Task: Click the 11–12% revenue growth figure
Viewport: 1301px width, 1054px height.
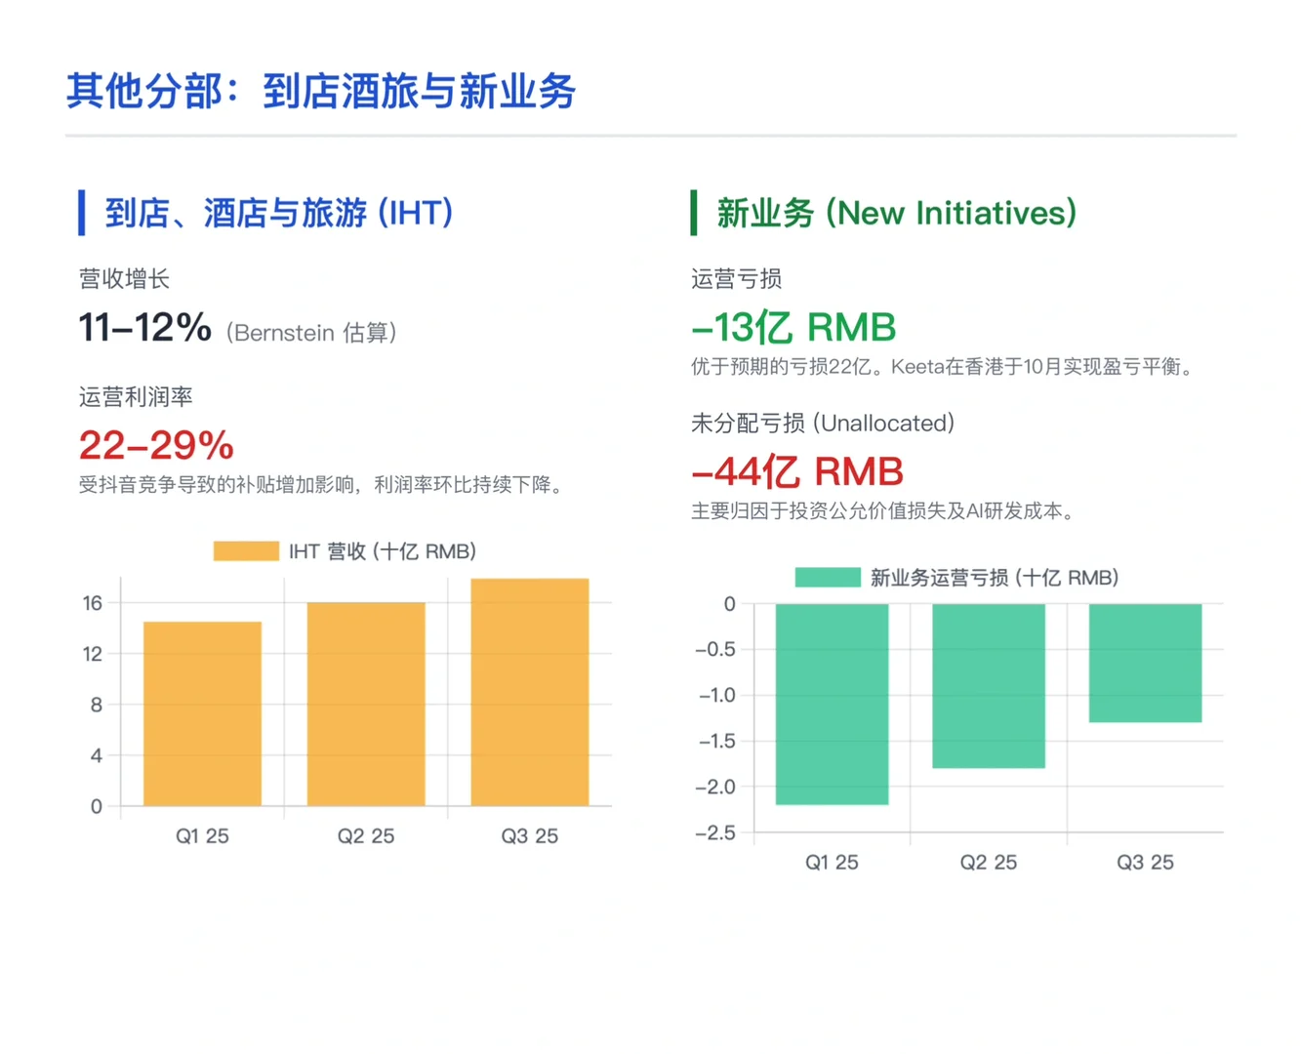Action: (x=144, y=328)
